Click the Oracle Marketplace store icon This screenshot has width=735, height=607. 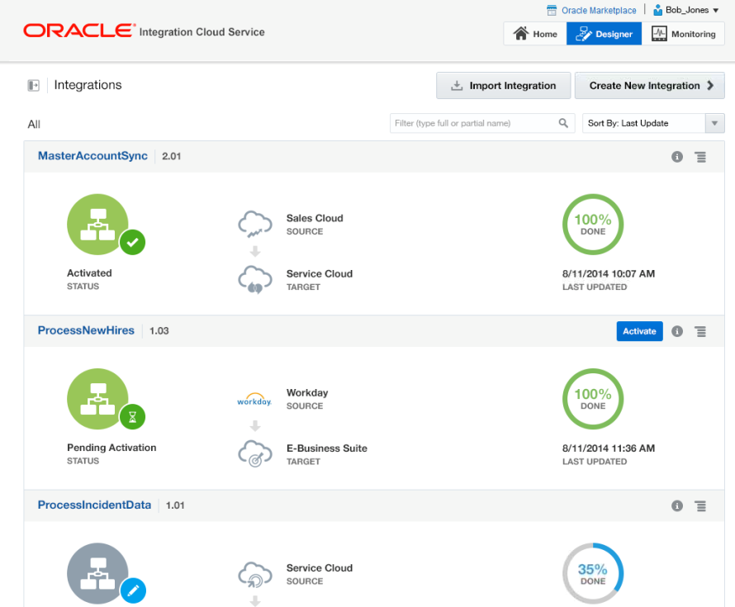[552, 11]
